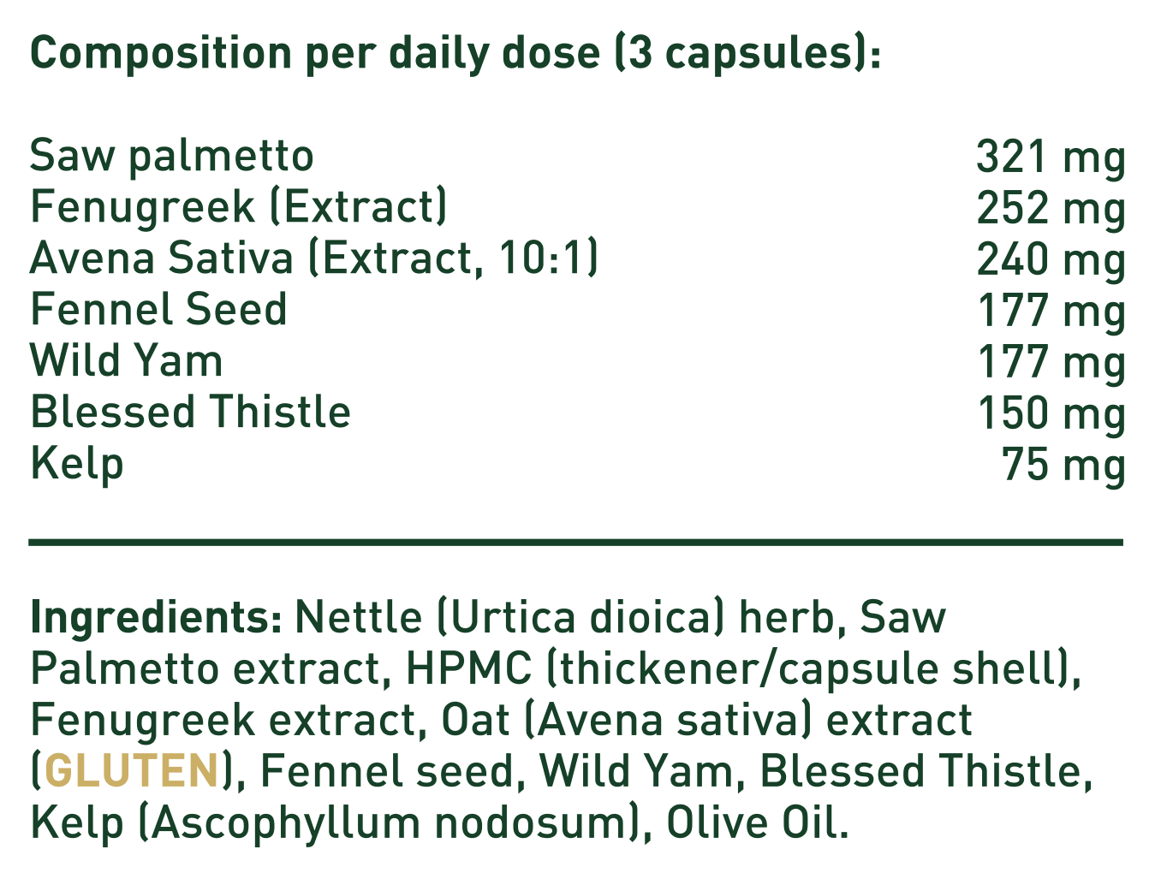
Task: Click the highlighted GLUTEN allergen word
Action: tap(131, 771)
